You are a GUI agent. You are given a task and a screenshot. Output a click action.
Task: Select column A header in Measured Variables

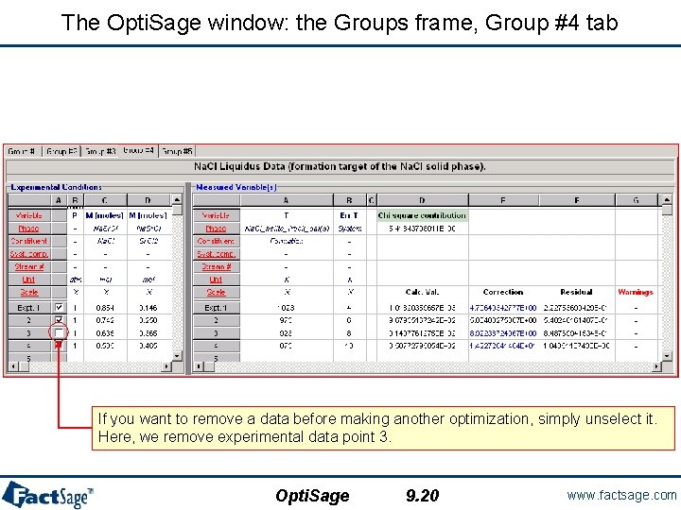pyautogui.click(x=287, y=200)
